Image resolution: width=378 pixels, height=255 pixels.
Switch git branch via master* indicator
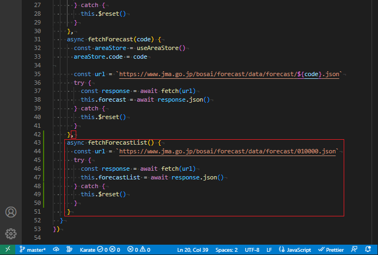[x=33, y=250]
